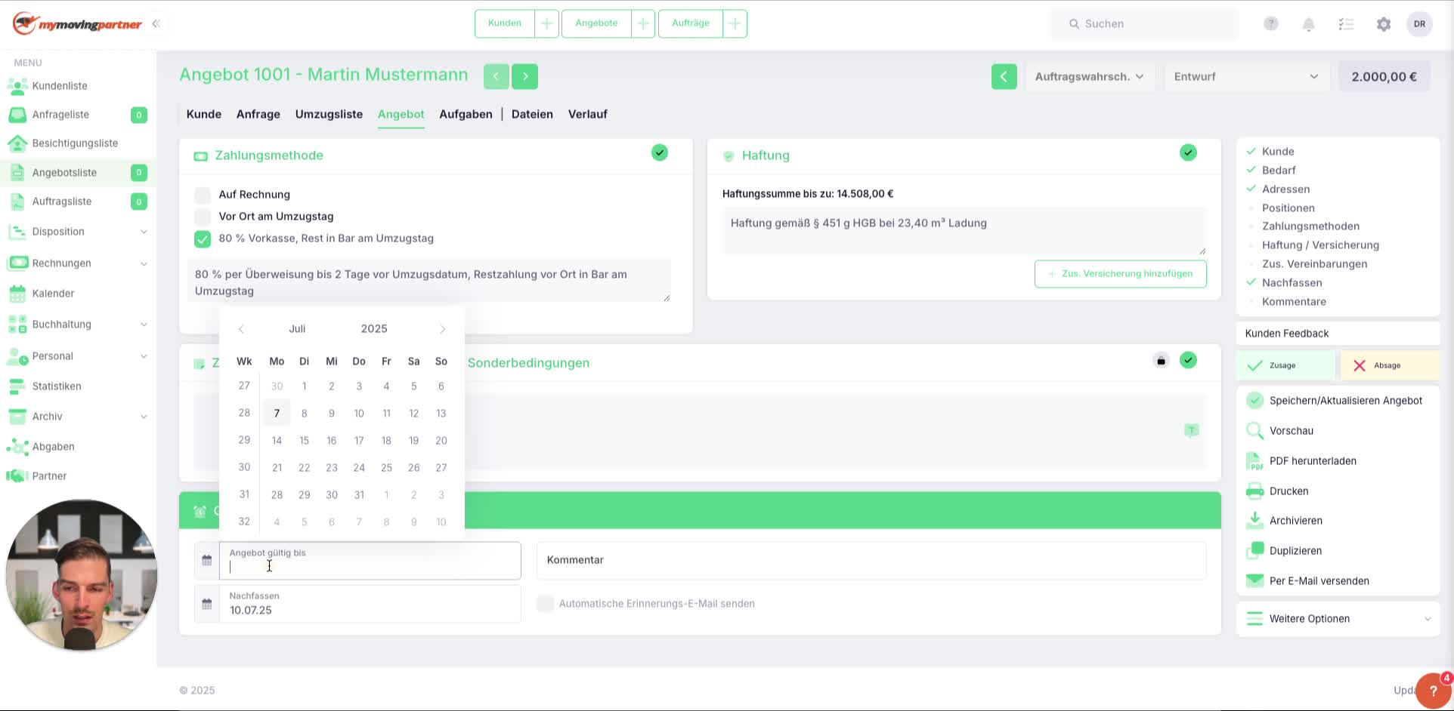
Task: Click Zus. Versicherung hinzufügen button
Action: coord(1120,274)
